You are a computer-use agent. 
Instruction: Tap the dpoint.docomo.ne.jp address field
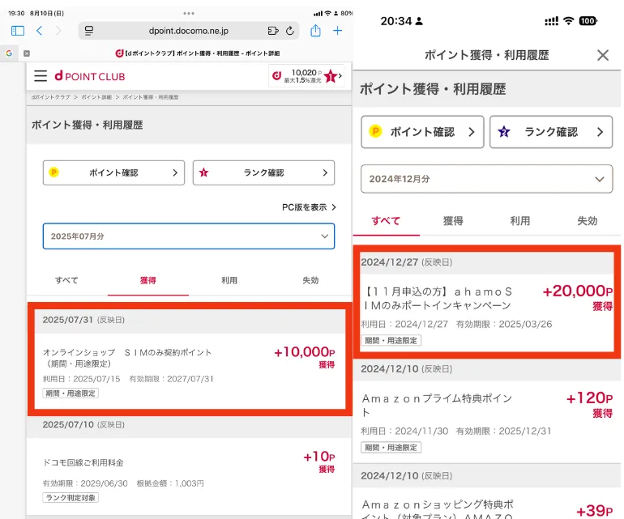[x=189, y=31]
